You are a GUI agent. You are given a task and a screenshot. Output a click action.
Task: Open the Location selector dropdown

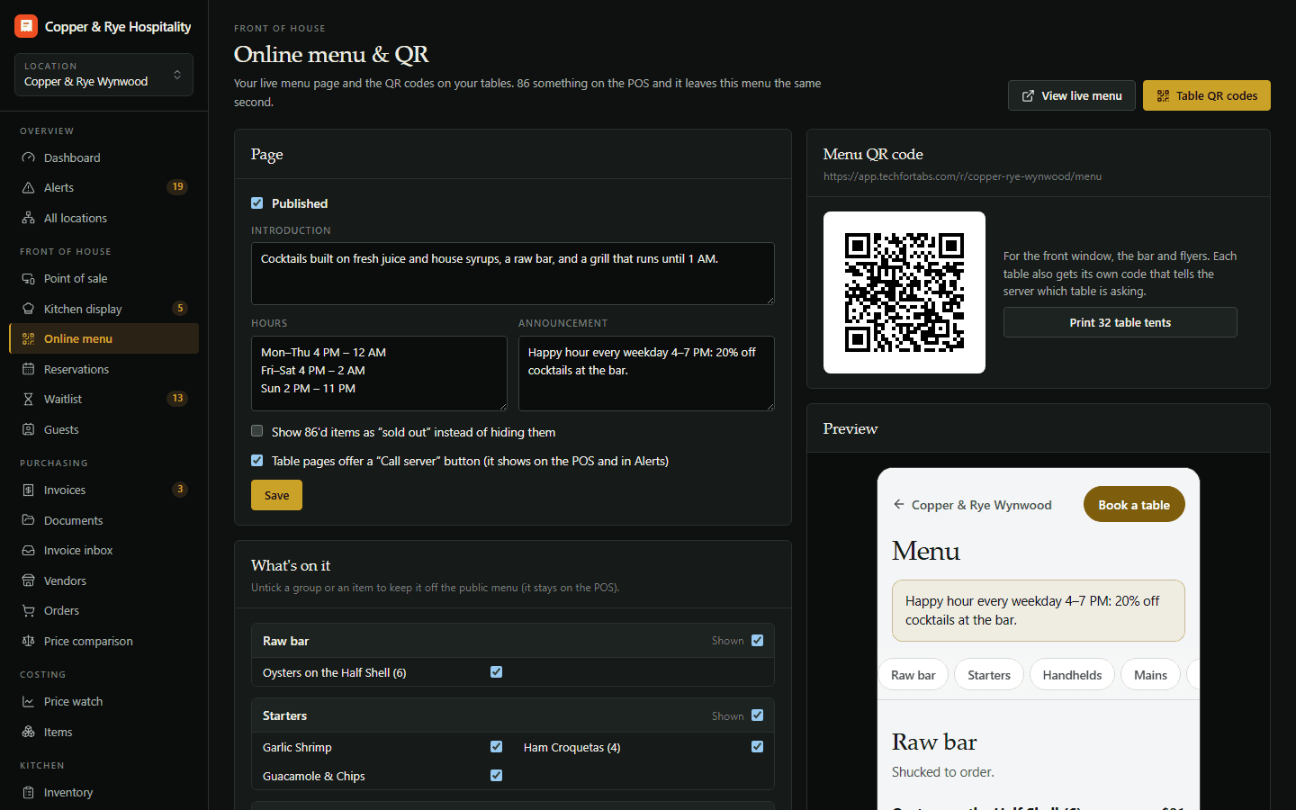coord(103,75)
